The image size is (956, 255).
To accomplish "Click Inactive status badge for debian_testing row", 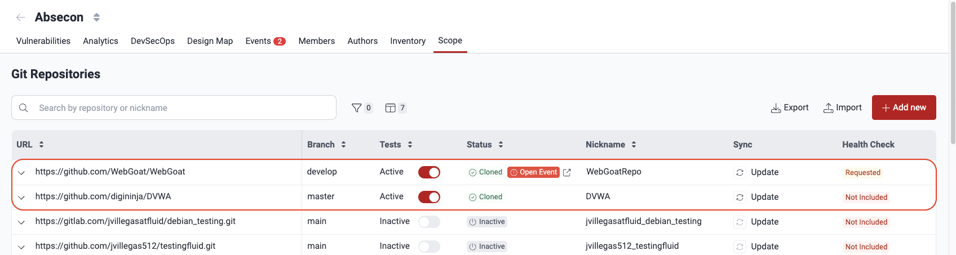I will tap(487, 222).
